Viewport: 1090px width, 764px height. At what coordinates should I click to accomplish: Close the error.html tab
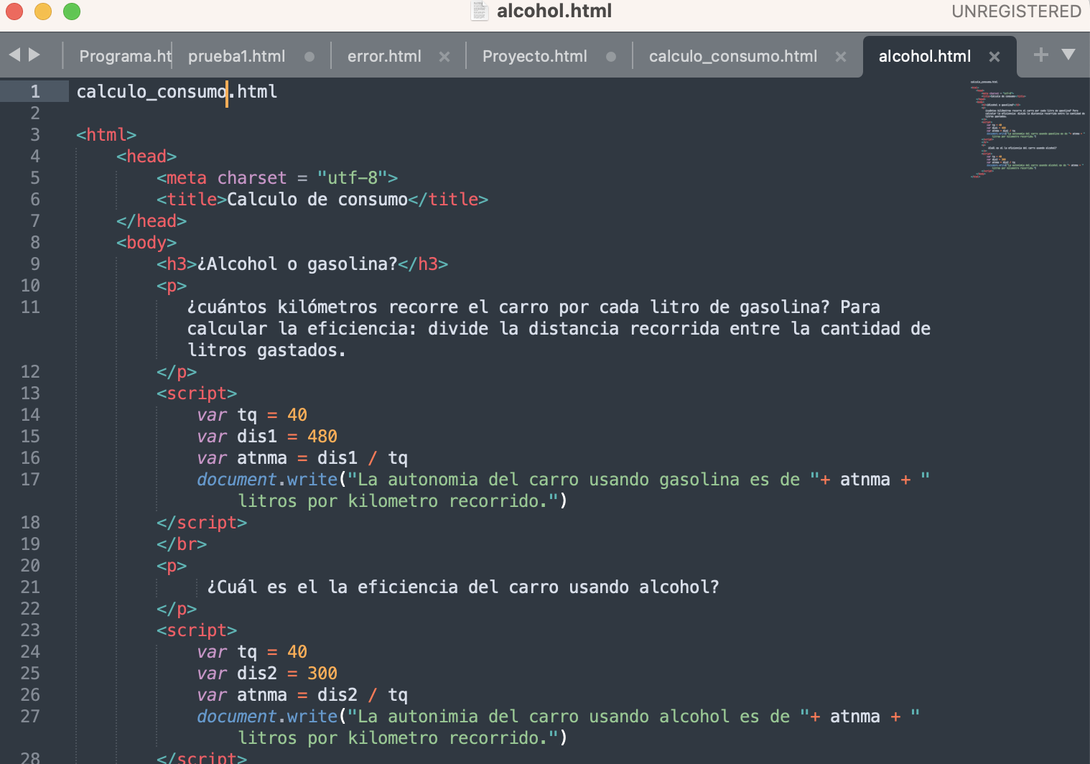click(444, 57)
